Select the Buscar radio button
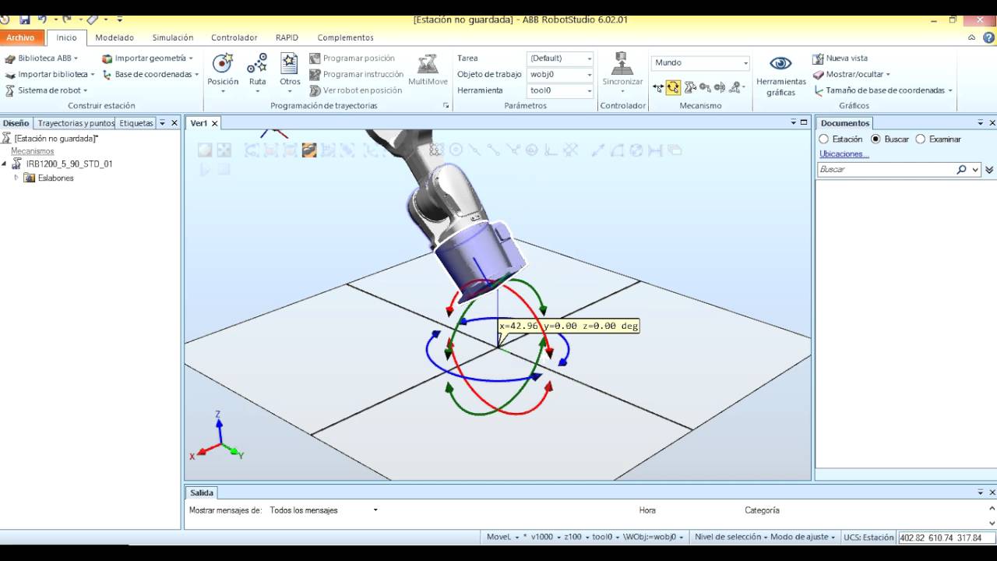997x561 pixels. coord(875,139)
